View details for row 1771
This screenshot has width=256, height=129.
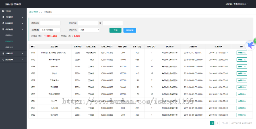[x=242, y=53]
